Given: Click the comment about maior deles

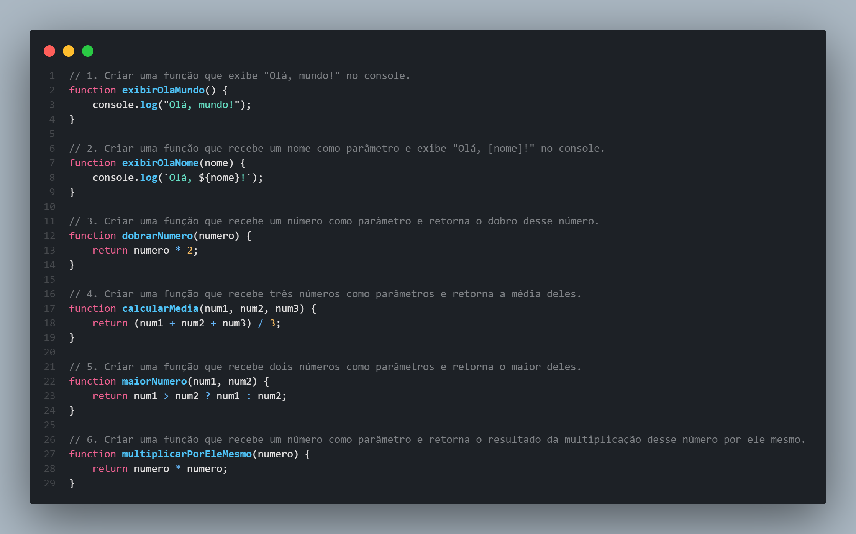Looking at the screenshot, I should (x=325, y=367).
